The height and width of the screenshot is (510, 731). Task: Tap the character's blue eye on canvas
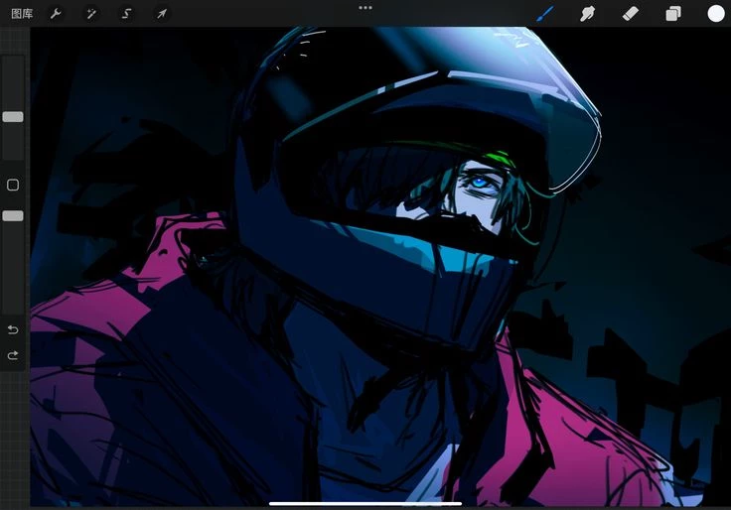coord(480,183)
